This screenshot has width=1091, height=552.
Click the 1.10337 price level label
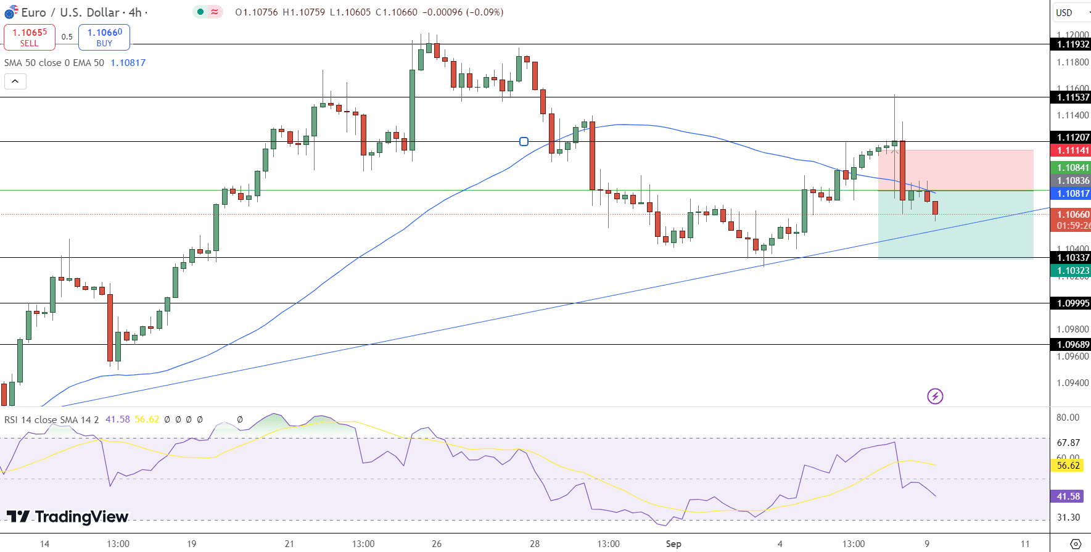point(1071,258)
